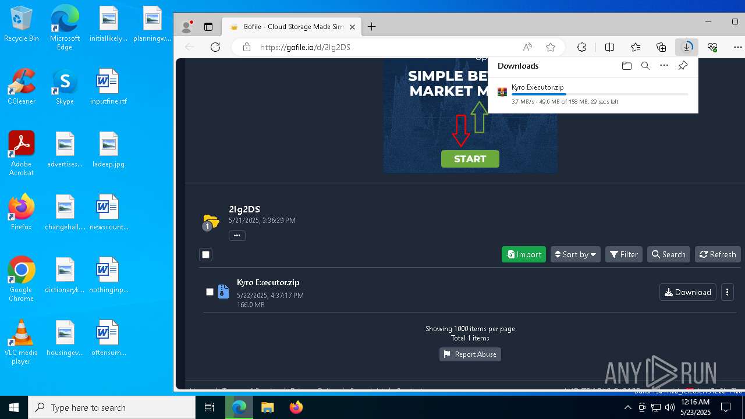Expand the Sort by dropdown
Image resolution: width=745 pixels, height=419 pixels.
(575, 254)
